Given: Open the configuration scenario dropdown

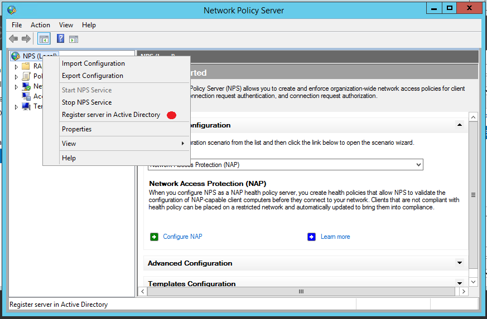Looking at the screenshot, I should point(418,165).
